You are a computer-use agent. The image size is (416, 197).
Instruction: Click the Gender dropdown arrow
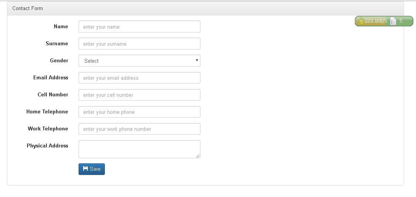point(197,60)
